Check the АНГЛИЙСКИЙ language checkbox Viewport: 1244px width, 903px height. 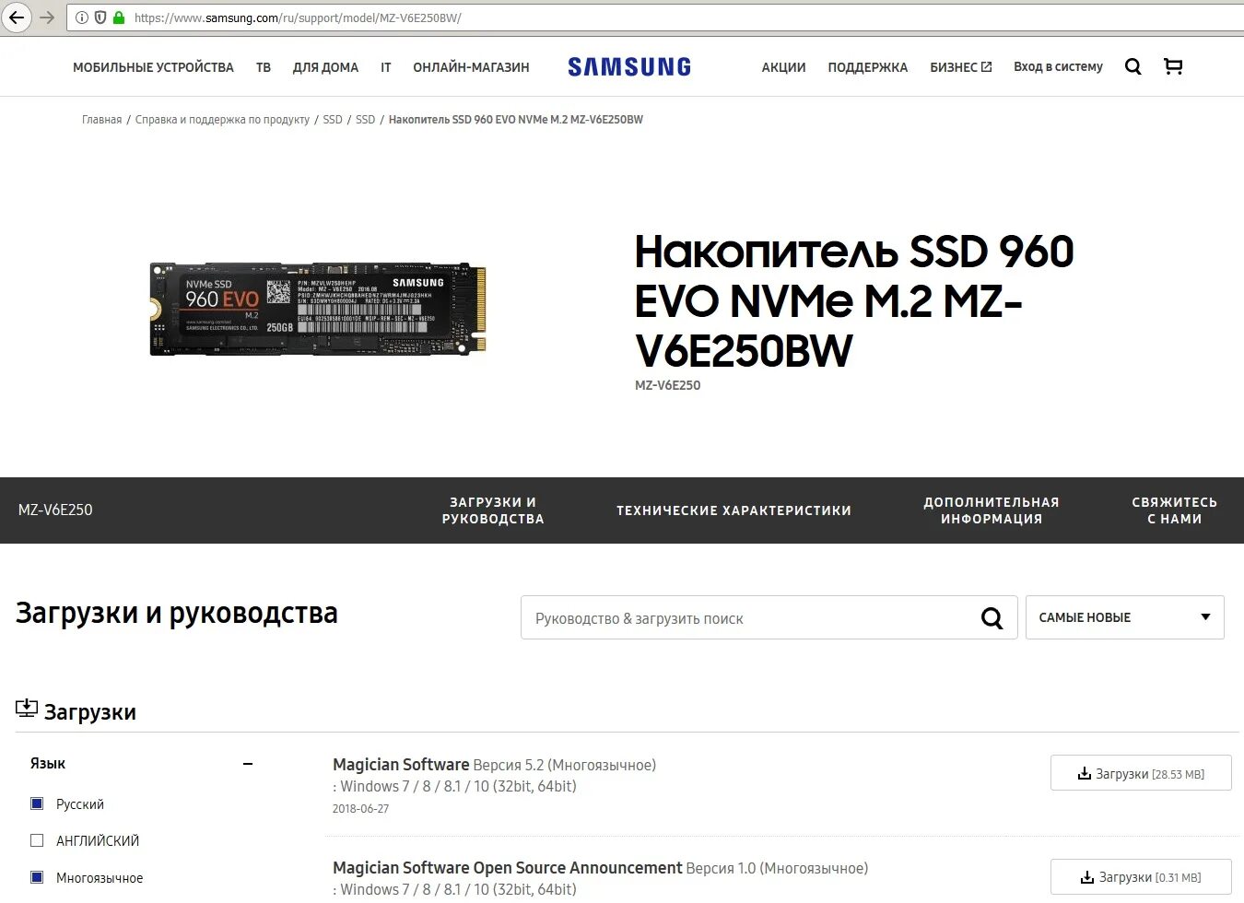(x=37, y=840)
